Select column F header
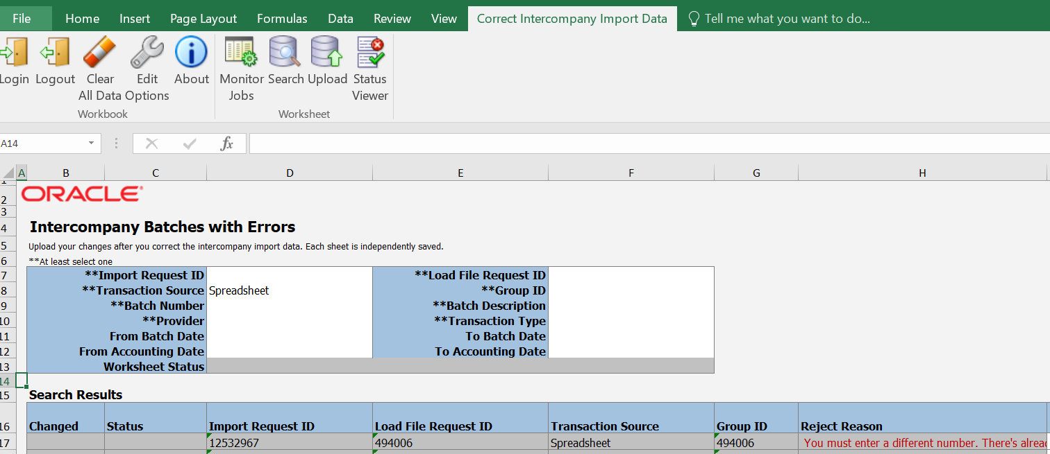1050x454 pixels. click(x=631, y=173)
